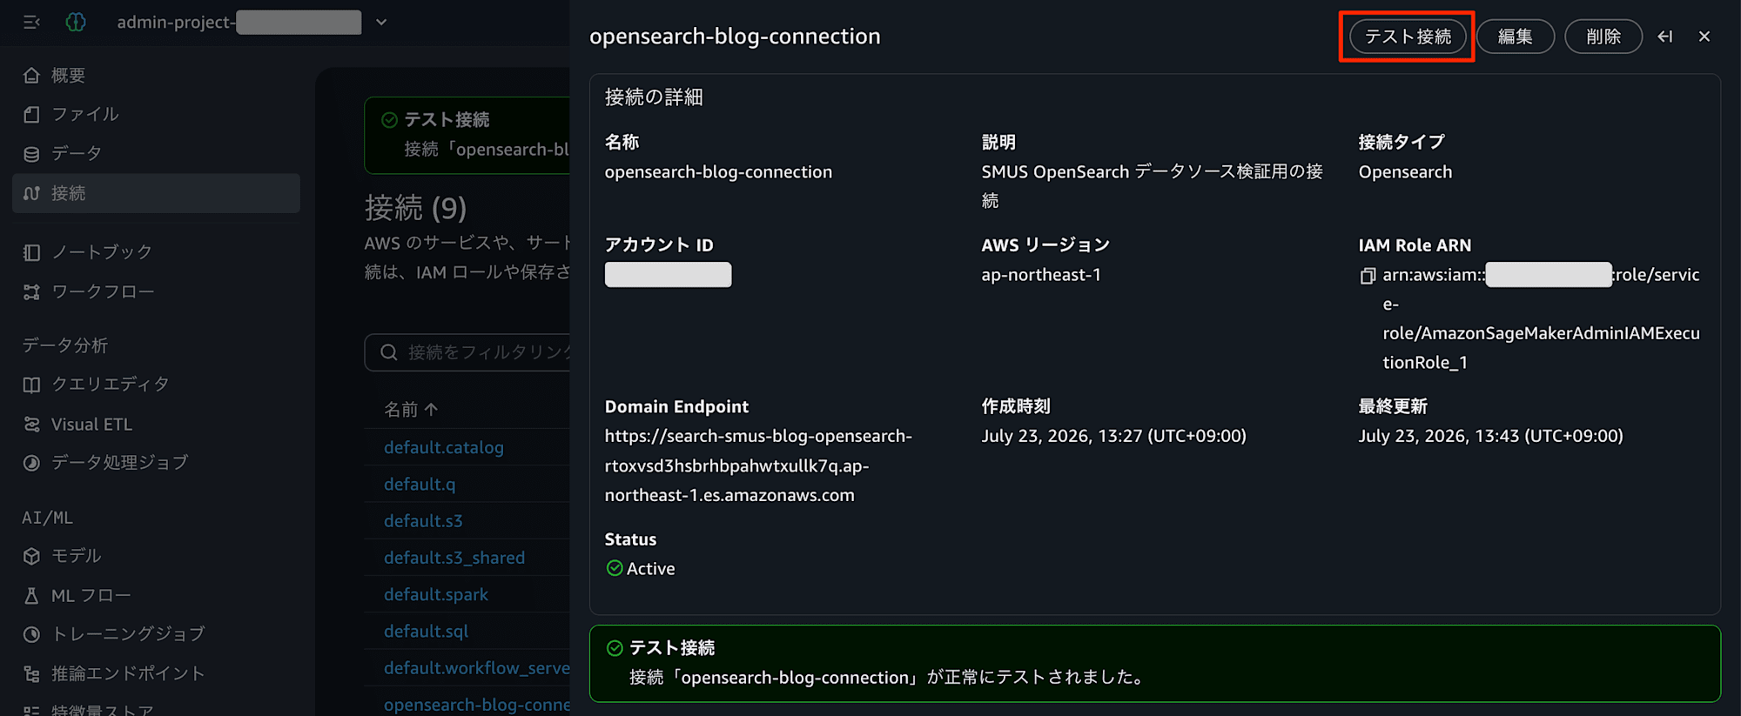Click the 削除 button
This screenshot has height=716, width=1741.
(1603, 37)
